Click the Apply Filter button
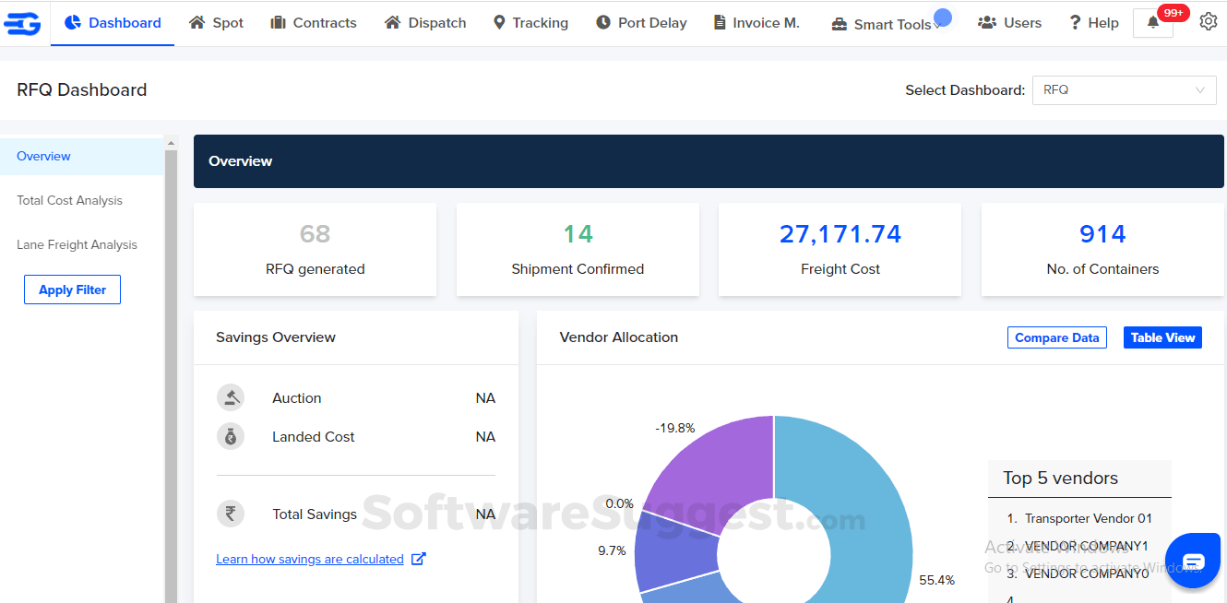Viewport: 1227px width, 603px height. pos(72,289)
